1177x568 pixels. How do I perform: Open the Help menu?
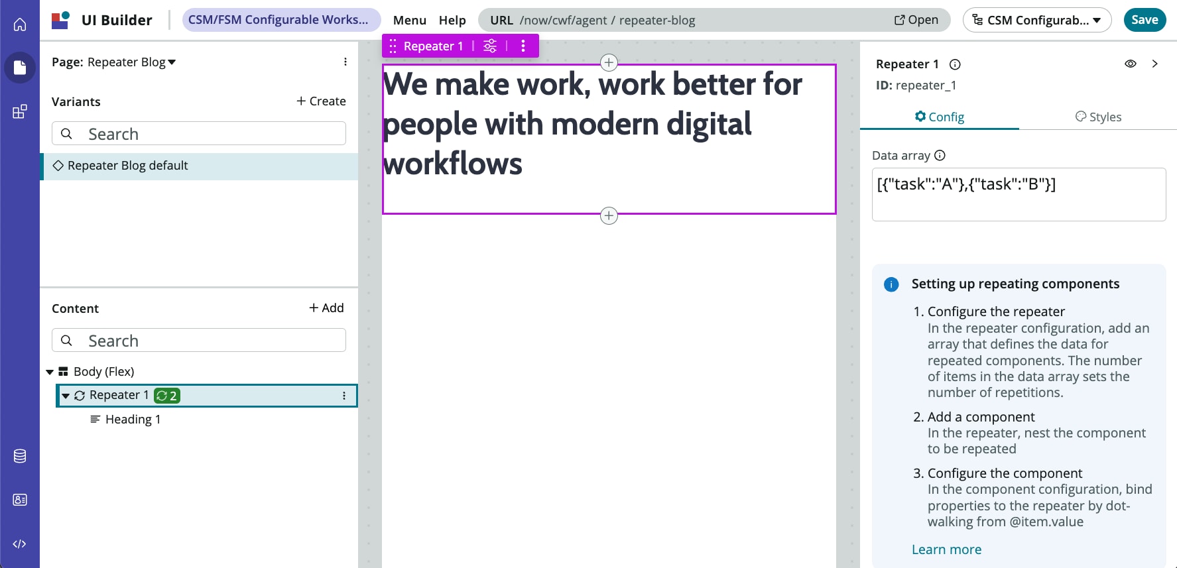(x=452, y=20)
